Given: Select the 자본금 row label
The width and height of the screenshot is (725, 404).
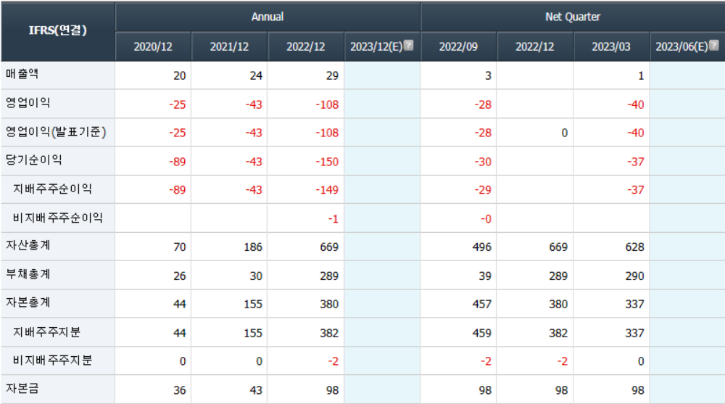Looking at the screenshot, I should (x=22, y=388).
